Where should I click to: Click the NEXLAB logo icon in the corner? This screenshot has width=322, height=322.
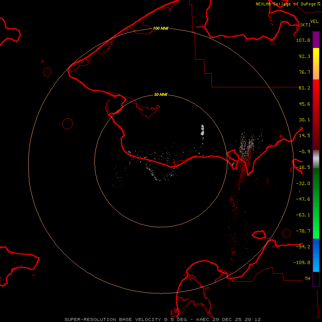318,4
